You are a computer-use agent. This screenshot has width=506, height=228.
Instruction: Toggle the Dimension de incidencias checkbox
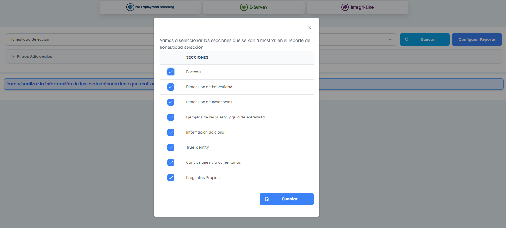pos(171,102)
